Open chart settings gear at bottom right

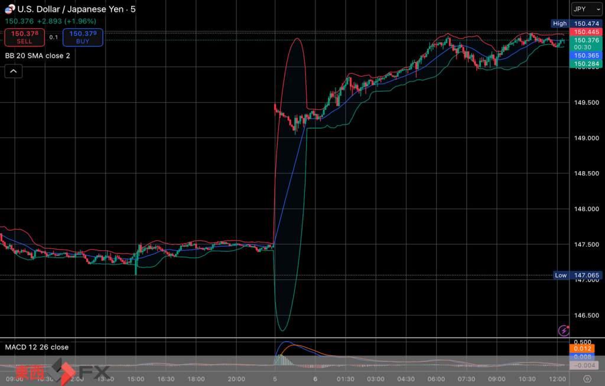click(587, 379)
